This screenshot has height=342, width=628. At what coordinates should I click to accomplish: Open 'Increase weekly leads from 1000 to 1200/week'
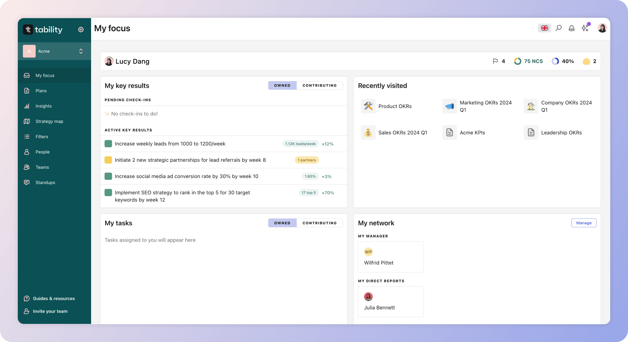coord(170,144)
